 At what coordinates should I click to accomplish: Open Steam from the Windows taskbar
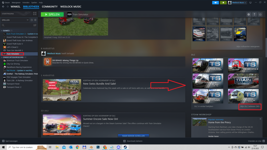125,147
